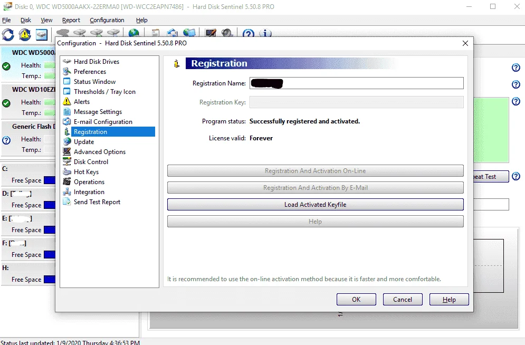Click Registration And Activation On-Line button

click(x=316, y=171)
